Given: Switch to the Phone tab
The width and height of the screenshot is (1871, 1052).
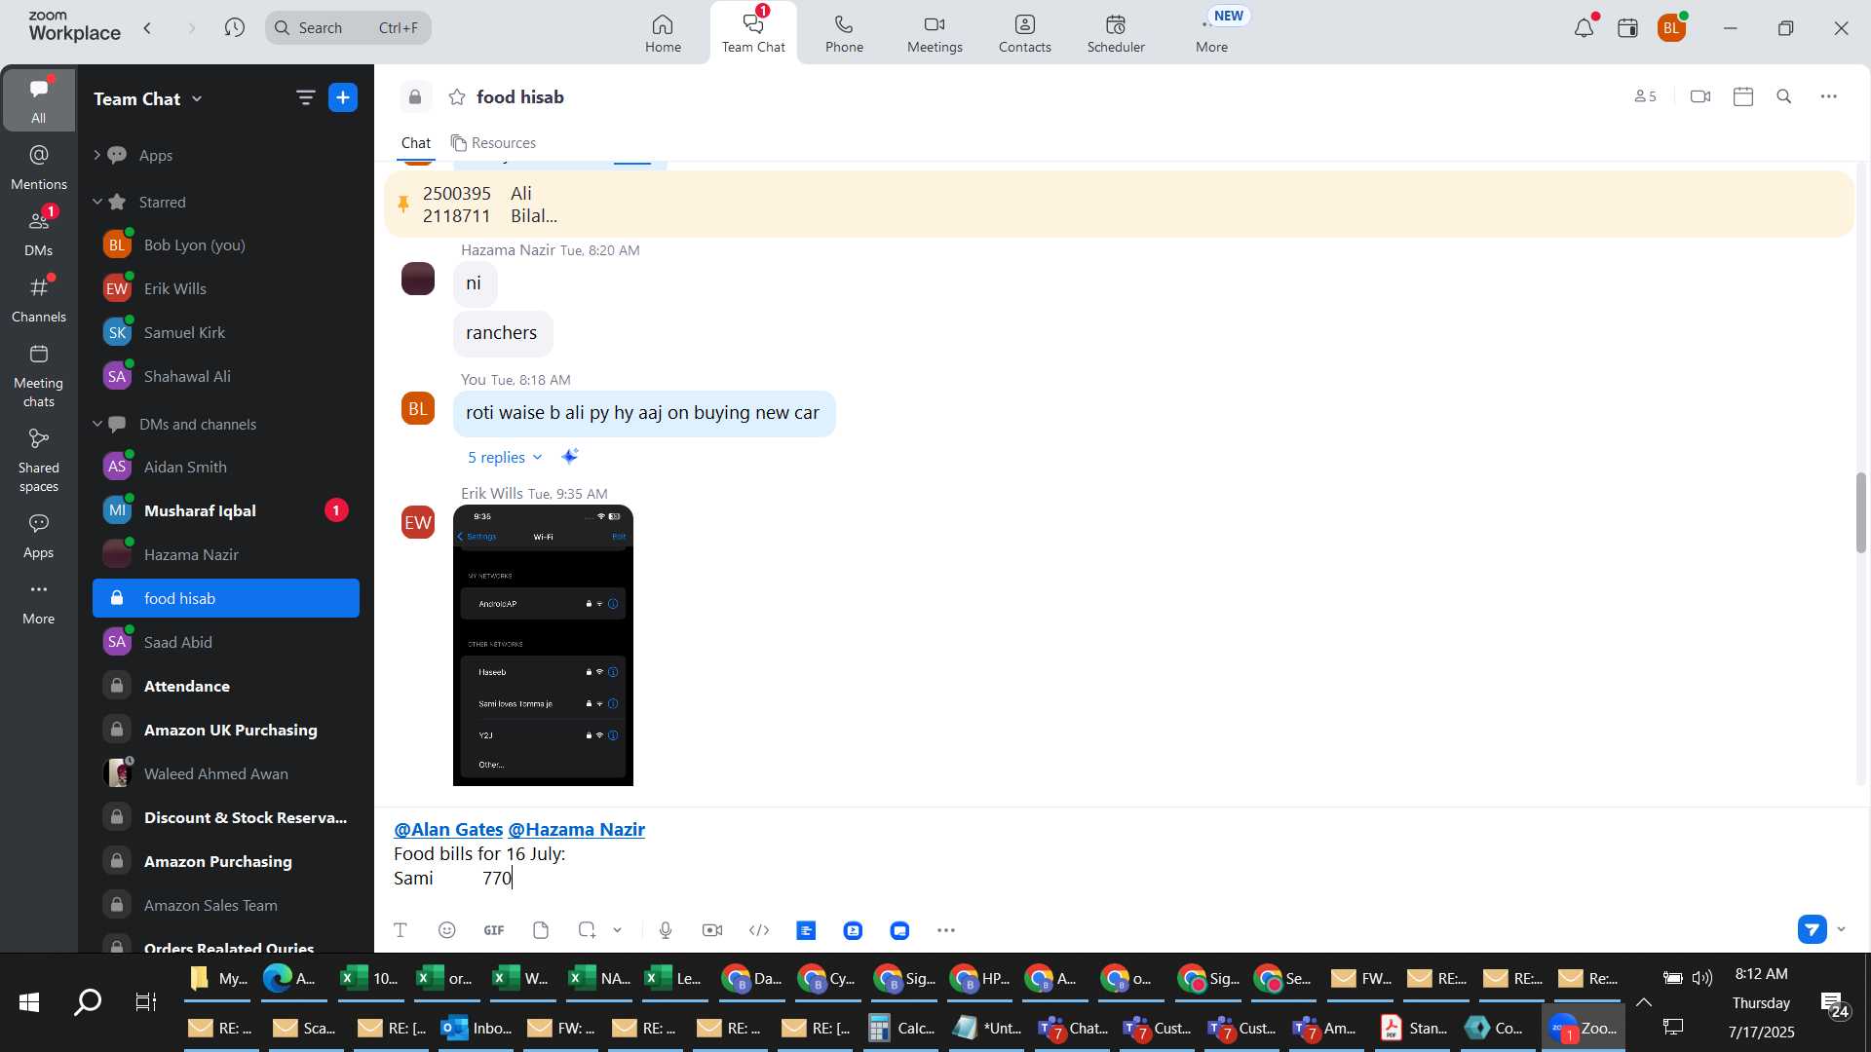Looking at the screenshot, I should [x=844, y=33].
